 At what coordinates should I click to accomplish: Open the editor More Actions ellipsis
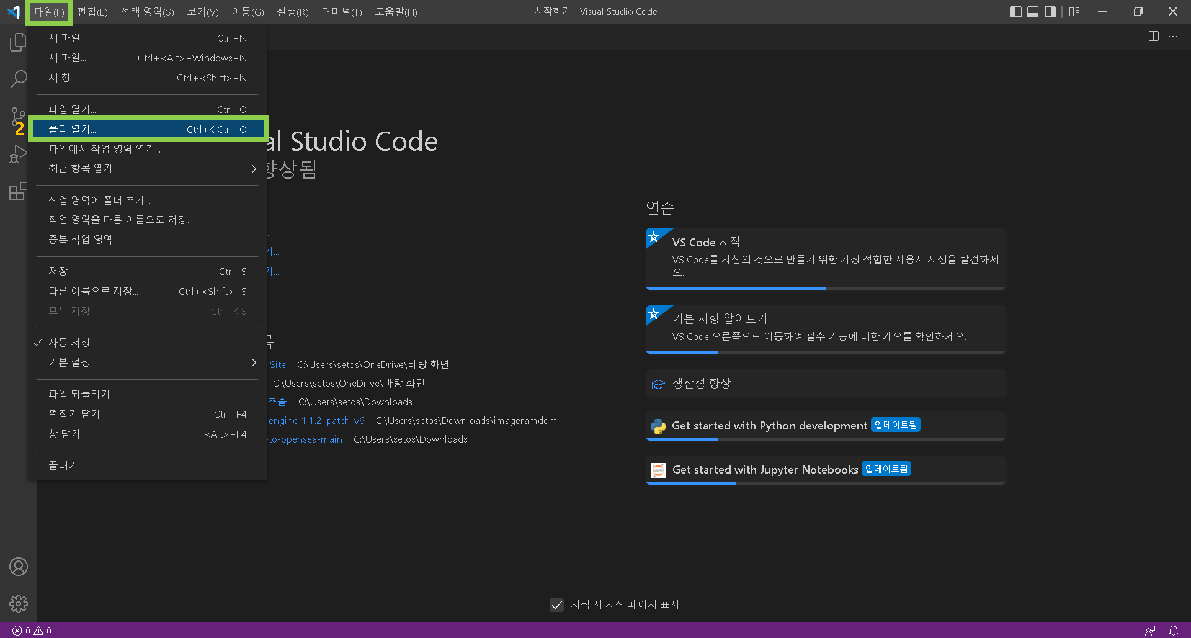click(1173, 37)
